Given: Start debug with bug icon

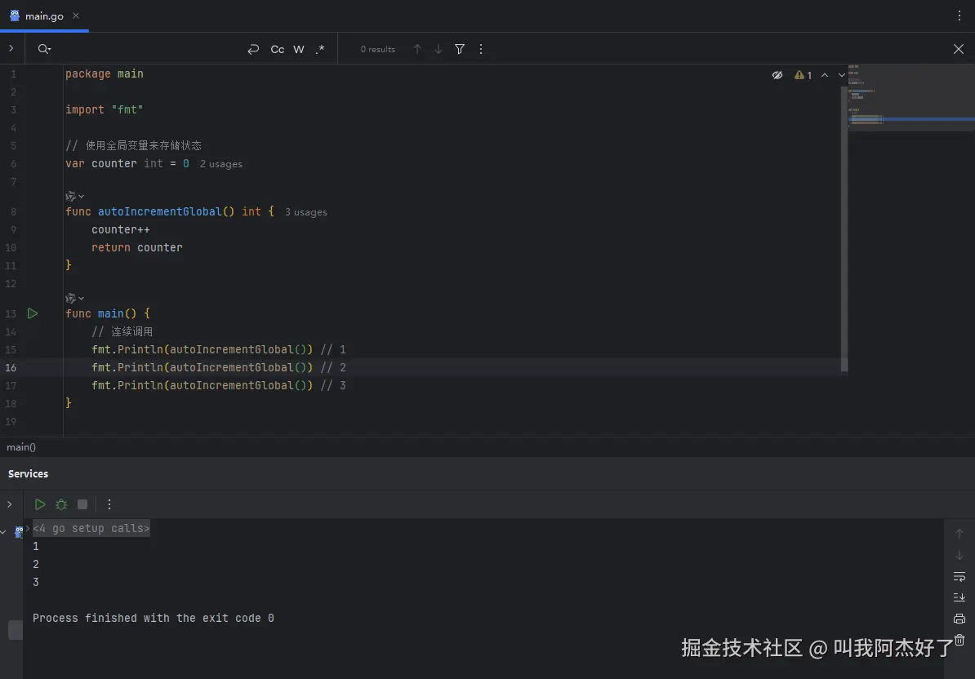Looking at the screenshot, I should pyautogui.click(x=61, y=504).
